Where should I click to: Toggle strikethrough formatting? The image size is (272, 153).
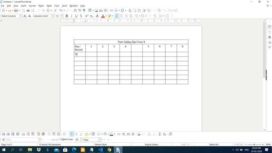click(81, 16)
